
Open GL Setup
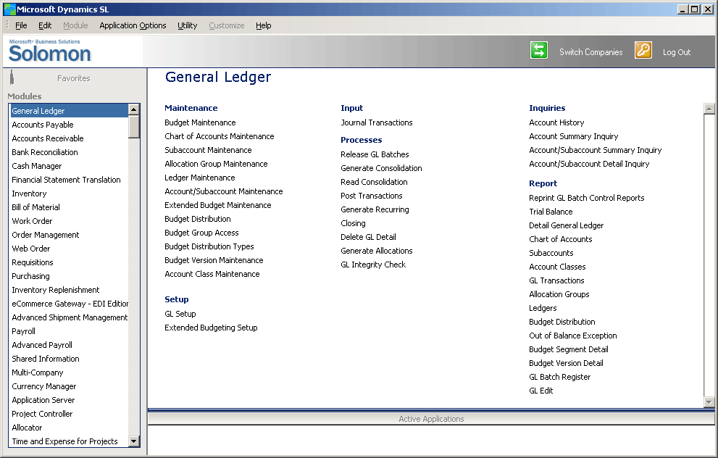pyautogui.click(x=180, y=314)
